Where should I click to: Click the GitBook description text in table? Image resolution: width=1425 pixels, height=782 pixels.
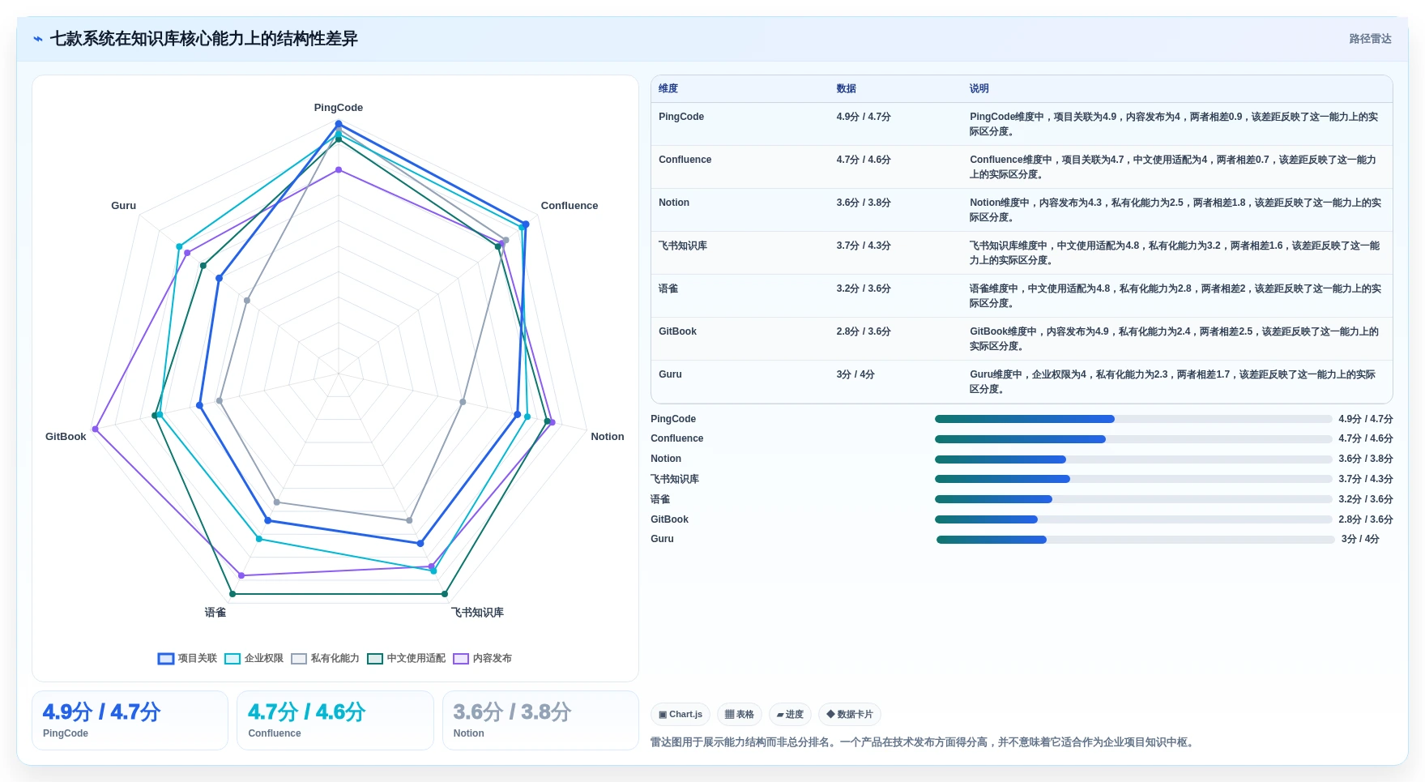1174,339
